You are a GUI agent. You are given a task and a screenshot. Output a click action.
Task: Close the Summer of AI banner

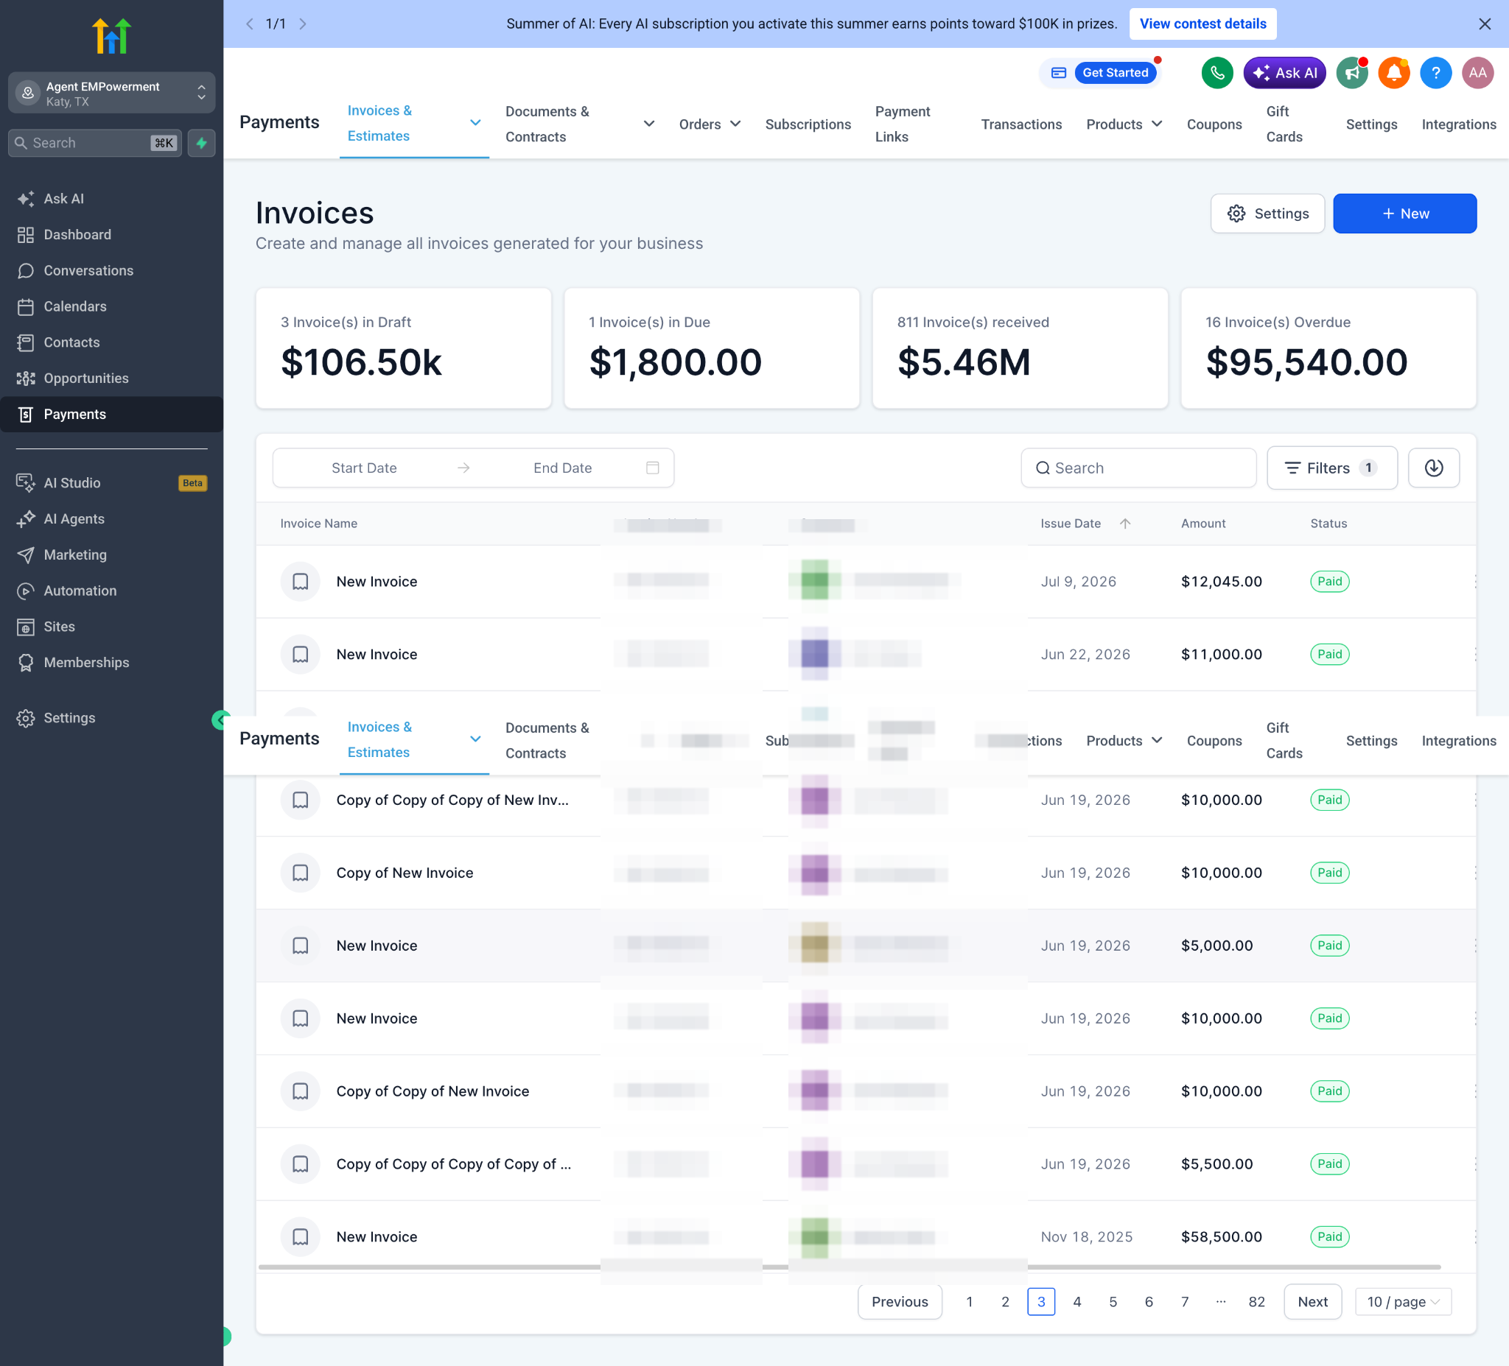(1484, 24)
